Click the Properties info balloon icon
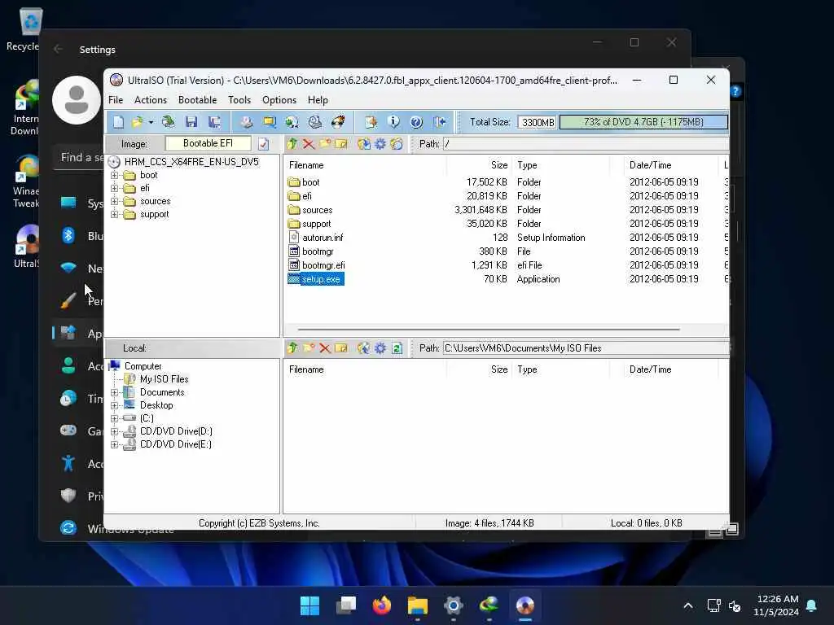834x625 pixels. 393,122
